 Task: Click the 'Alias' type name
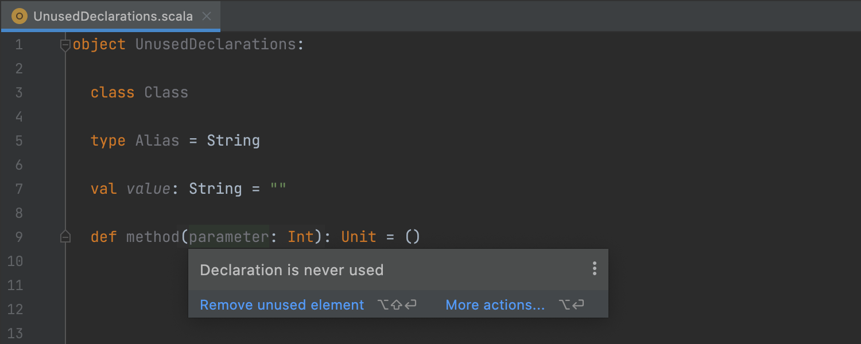pyautogui.click(x=157, y=141)
